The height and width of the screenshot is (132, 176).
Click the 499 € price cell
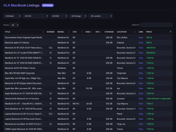[149, 43]
